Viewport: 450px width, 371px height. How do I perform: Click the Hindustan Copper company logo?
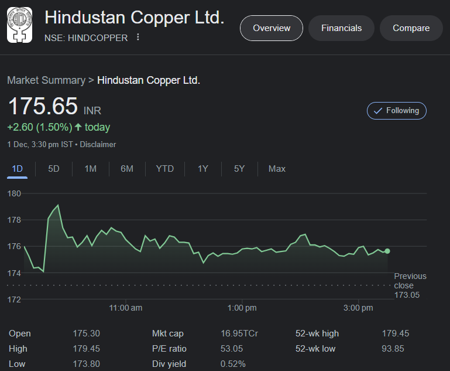[19, 25]
